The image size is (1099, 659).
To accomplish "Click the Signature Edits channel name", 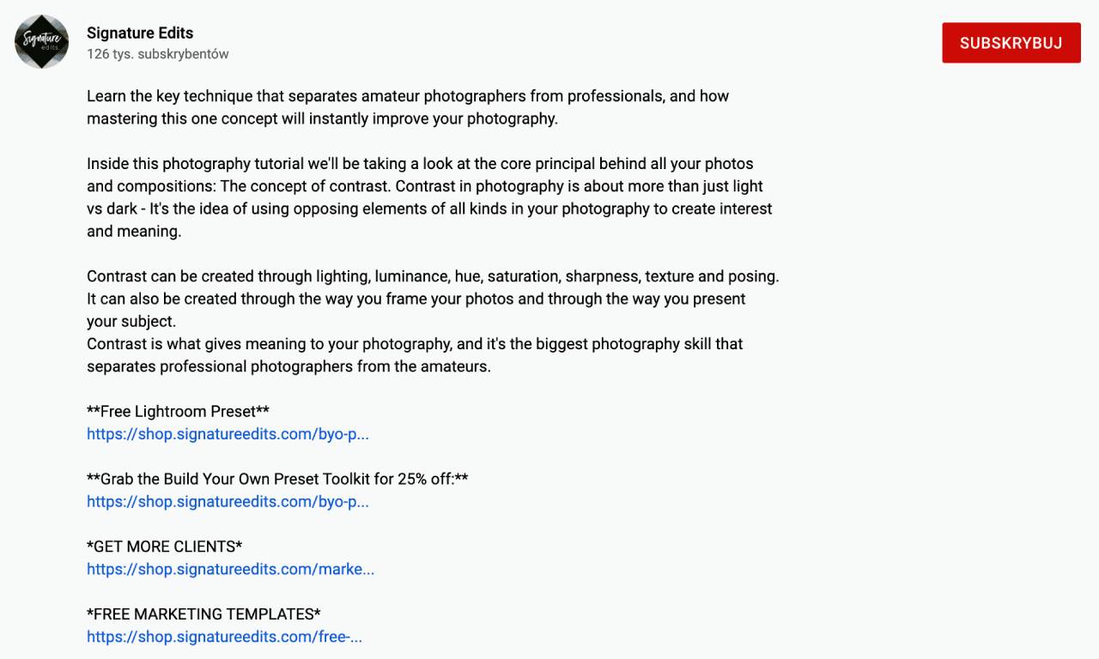I will click(140, 33).
